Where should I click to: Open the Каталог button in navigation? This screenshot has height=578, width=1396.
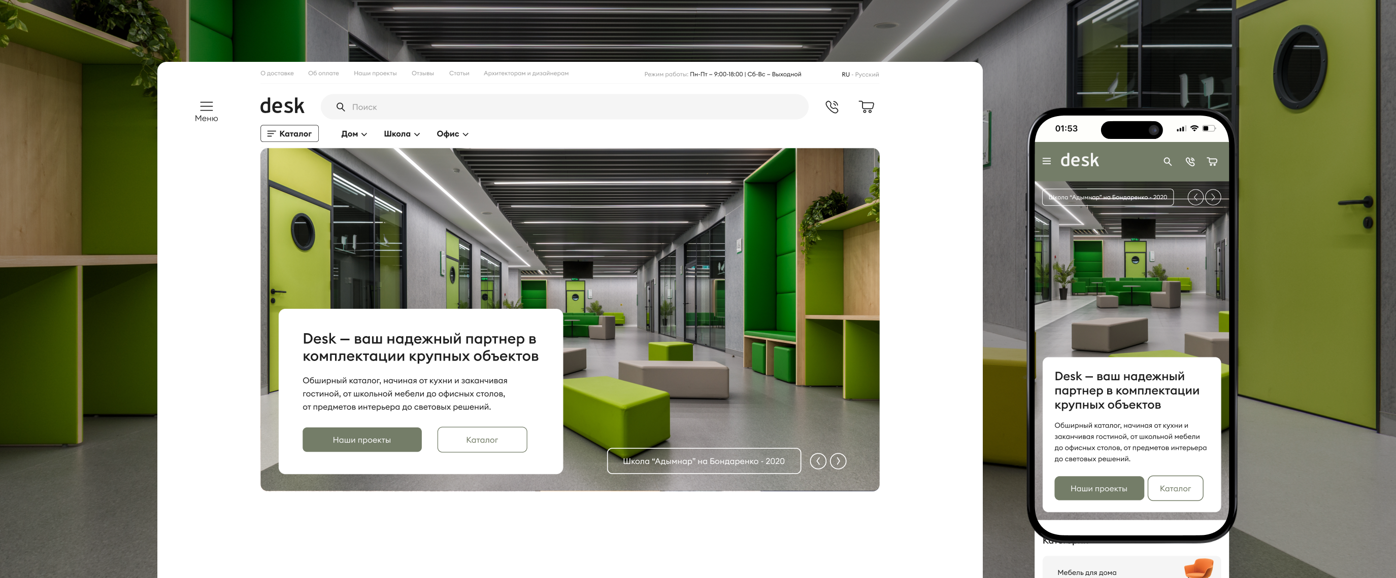pos(289,134)
